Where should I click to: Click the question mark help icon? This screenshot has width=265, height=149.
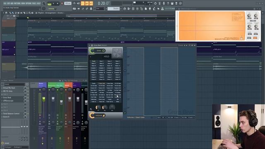(168, 3)
